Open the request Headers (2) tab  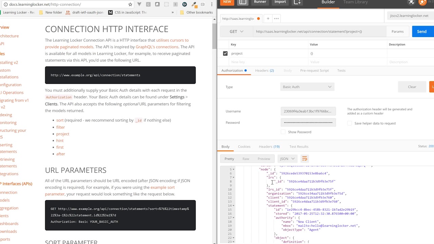tap(264, 70)
